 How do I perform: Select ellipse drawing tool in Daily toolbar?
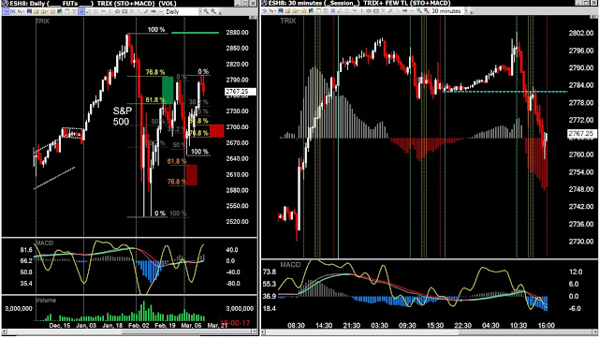117,11
